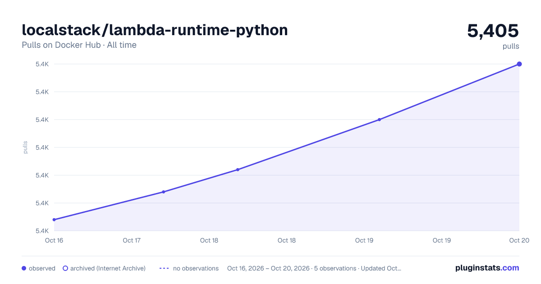Click the first data point on Oct 16
The height and width of the screenshot is (284, 541).
[x=54, y=220]
